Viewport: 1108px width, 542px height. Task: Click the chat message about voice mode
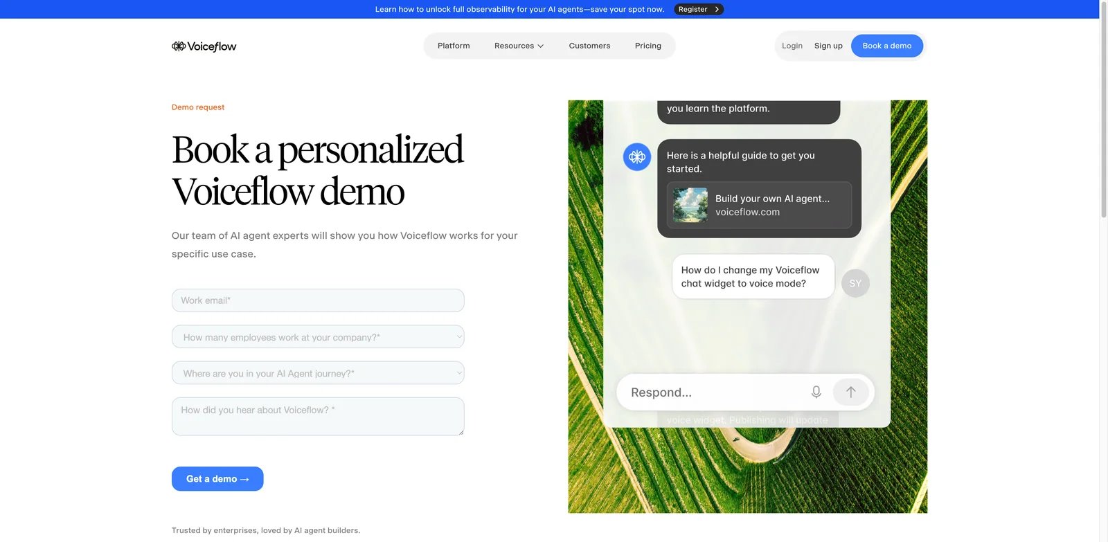click(753, 277)
